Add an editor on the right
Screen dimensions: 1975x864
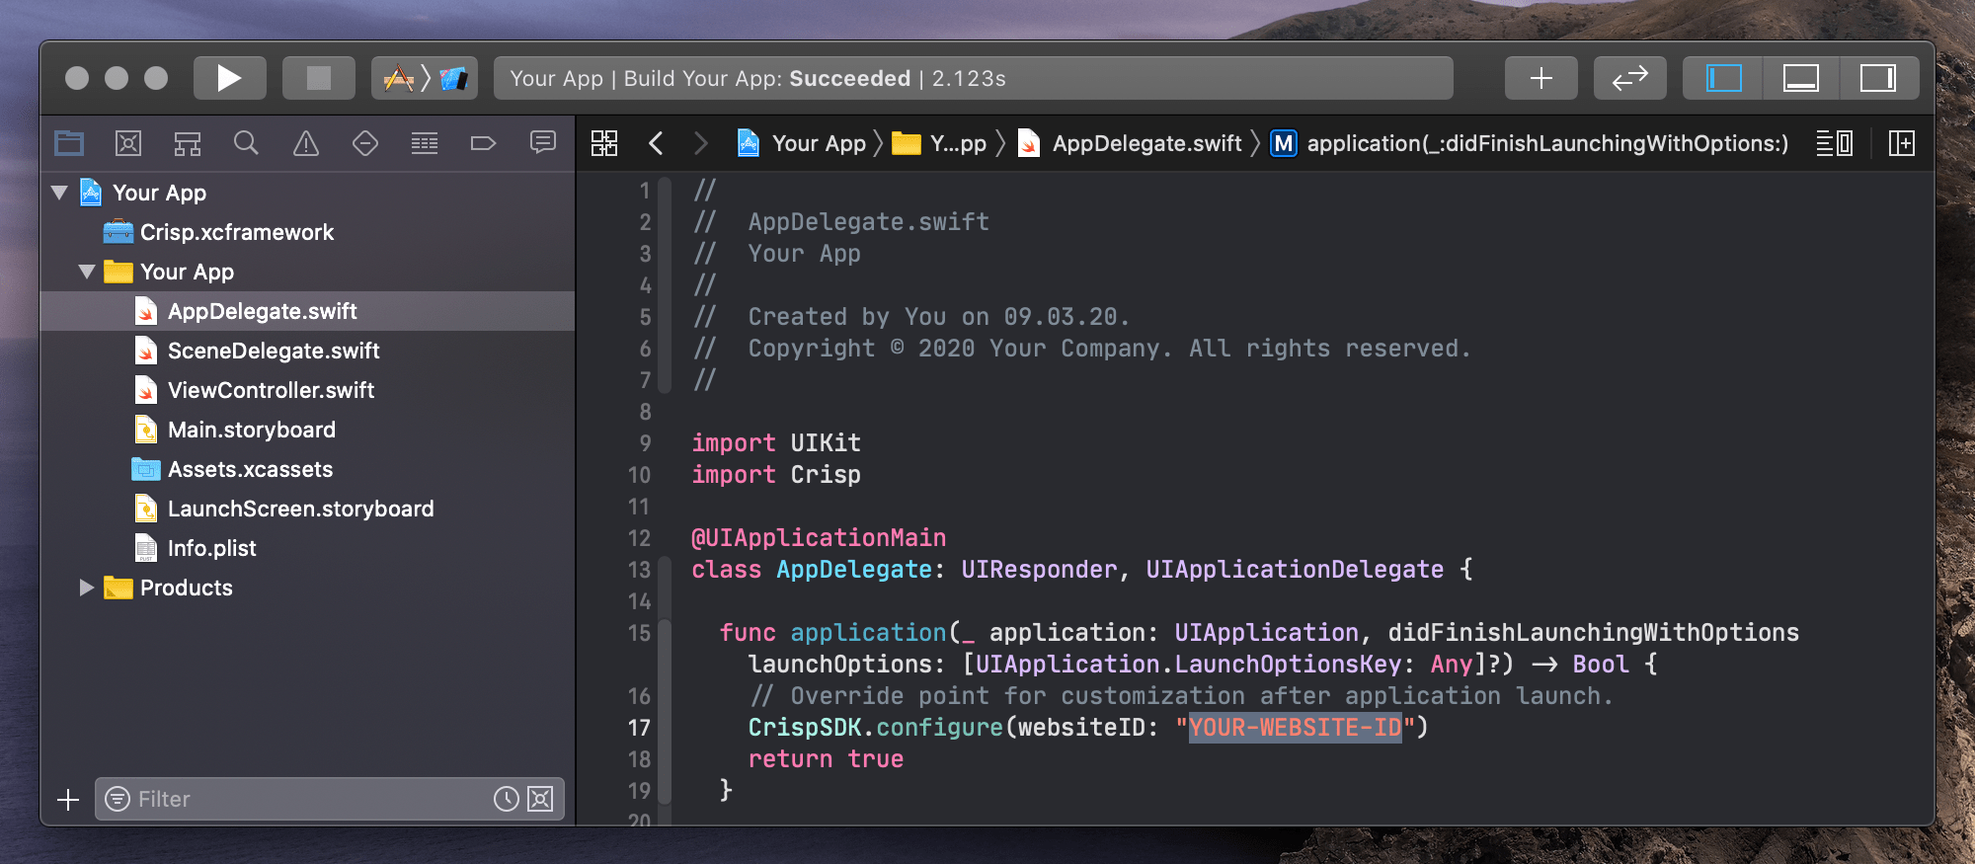pos(1901,143)
